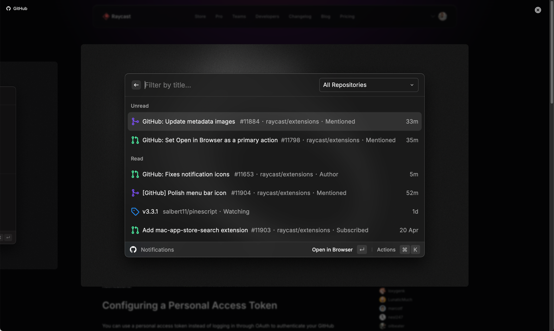Click the GitHub logo in the Notifications footer
This screenshot has width=554, height=331.
coord(133,250)
